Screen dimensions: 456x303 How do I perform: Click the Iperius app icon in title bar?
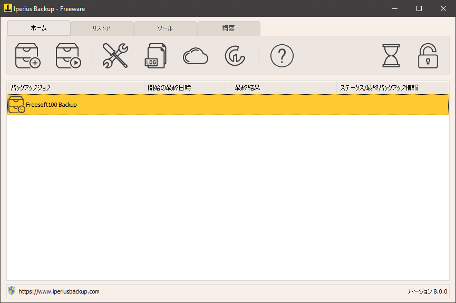8,8
